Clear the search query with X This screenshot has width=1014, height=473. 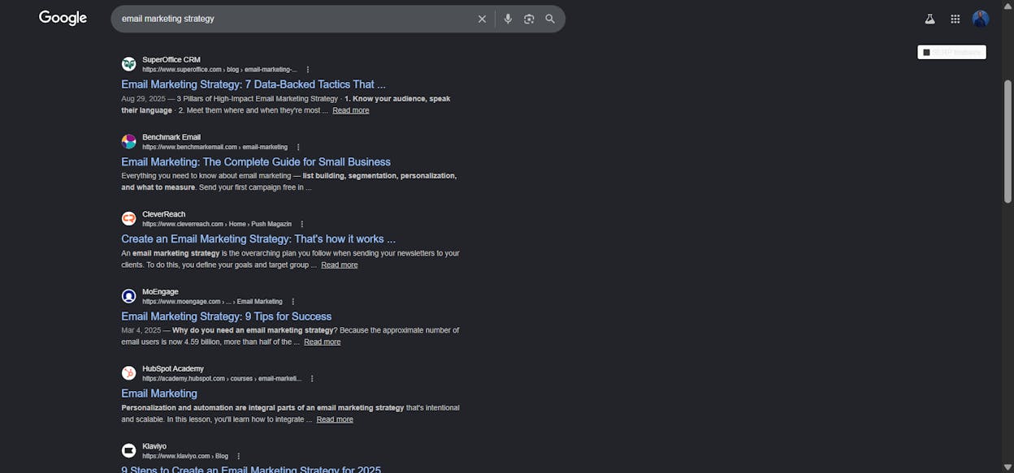coord(482,19)
